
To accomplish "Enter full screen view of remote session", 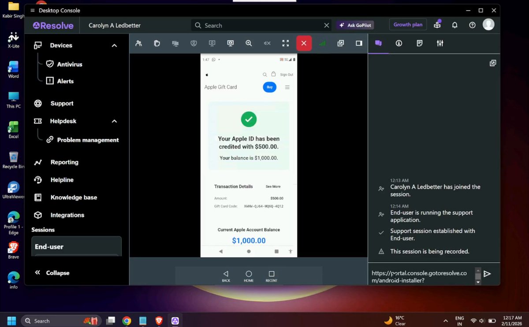I will pos(286,43).
